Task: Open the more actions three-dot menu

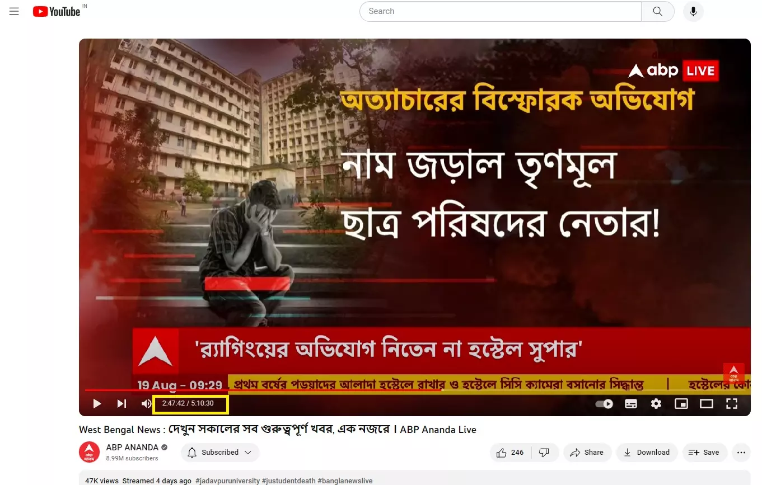Action: point(741,453)
